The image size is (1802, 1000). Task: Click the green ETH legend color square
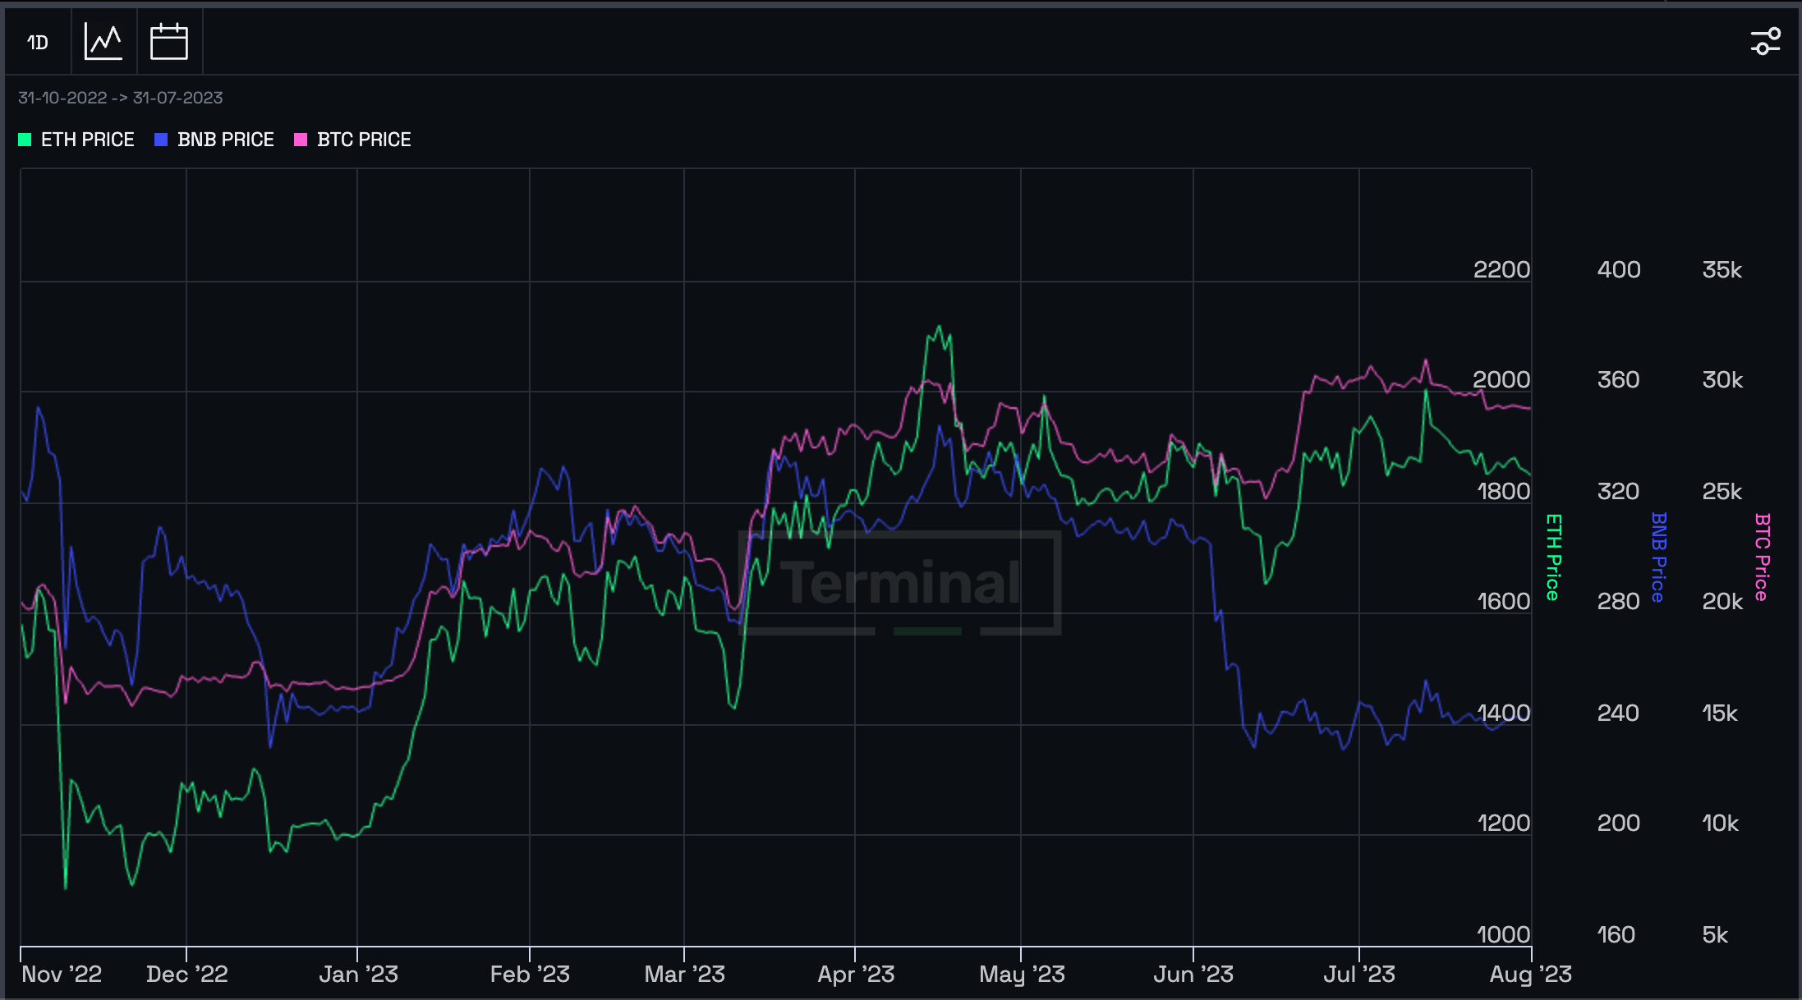(25, 140)
